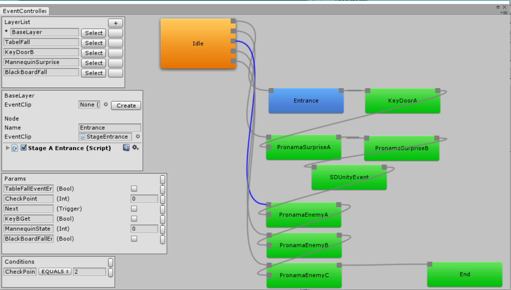Screen dimensions: 511x290
Task: Select the SDUnityEvent node
Action: (349, 177)
